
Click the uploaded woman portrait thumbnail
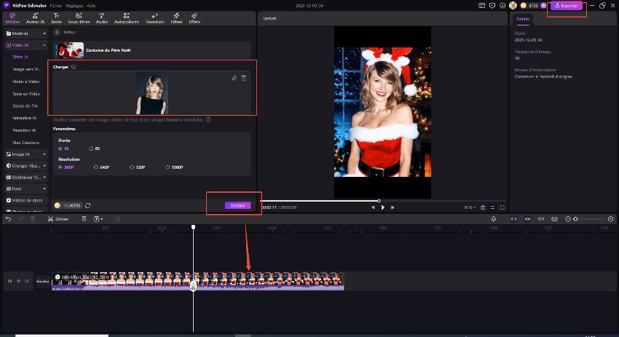pyautogui.click(x=152, y=93)
